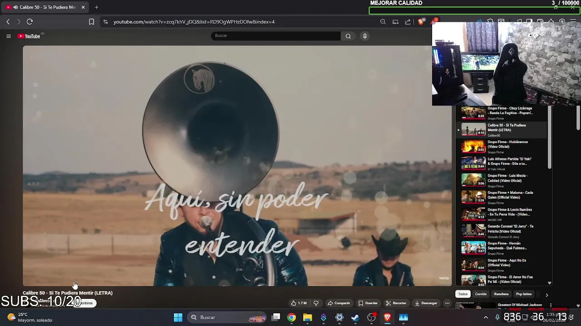
Task: Select the Ranchera filter chip
Action: tap(501, 294)
